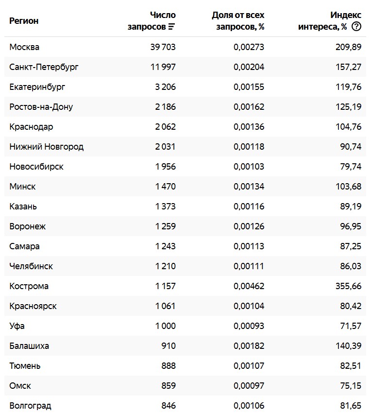
Task: Select the Москва region row
Action: click(x=185, y=47)
